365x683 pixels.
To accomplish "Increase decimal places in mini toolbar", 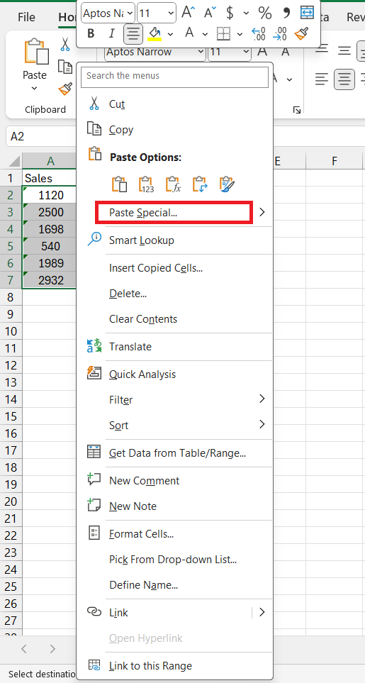I will (259, 33).
